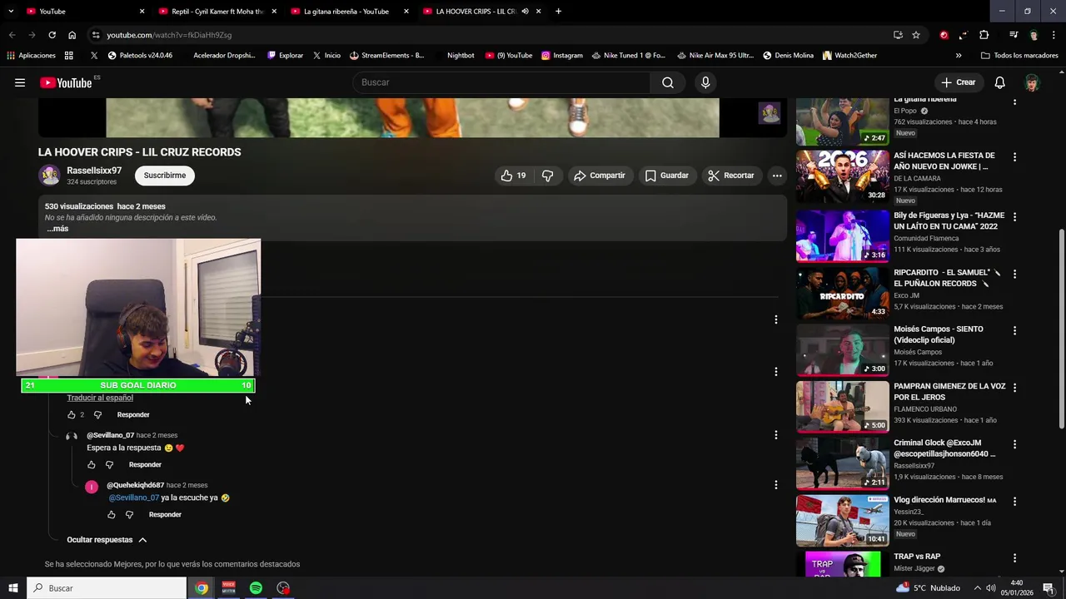Open the weather widget showing 5°C Nublado

tap(928, 588)
